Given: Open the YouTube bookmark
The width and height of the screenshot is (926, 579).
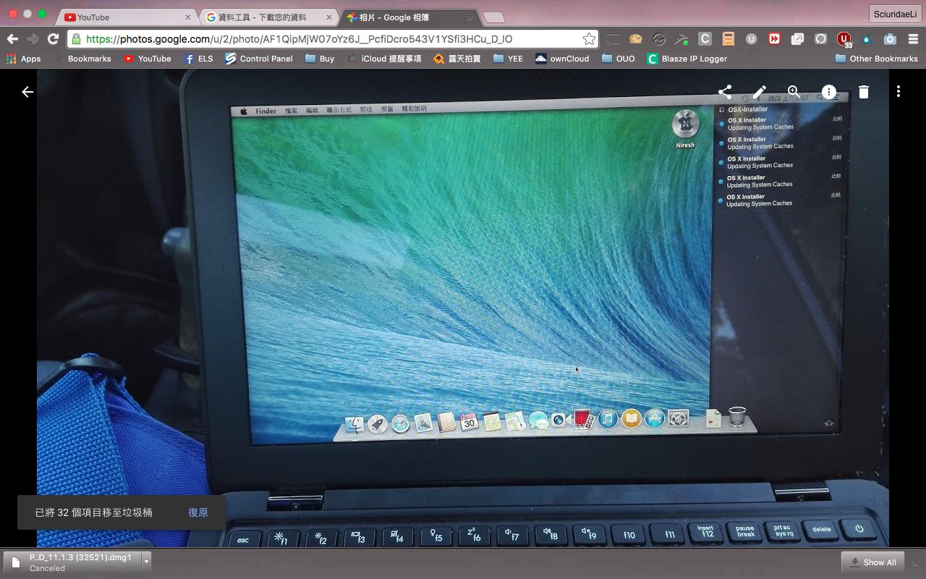Looking at the screenshot, I should click(147, 59).
